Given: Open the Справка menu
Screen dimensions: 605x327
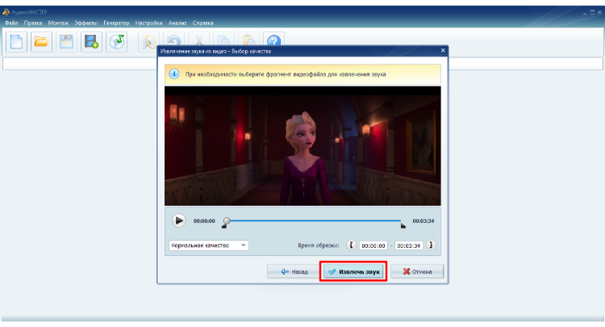Looking at the screenshot, I should (203, 23).
